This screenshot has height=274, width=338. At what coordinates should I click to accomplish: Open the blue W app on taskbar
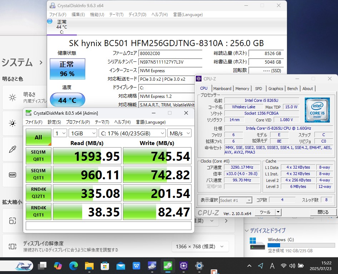[136, 266]
